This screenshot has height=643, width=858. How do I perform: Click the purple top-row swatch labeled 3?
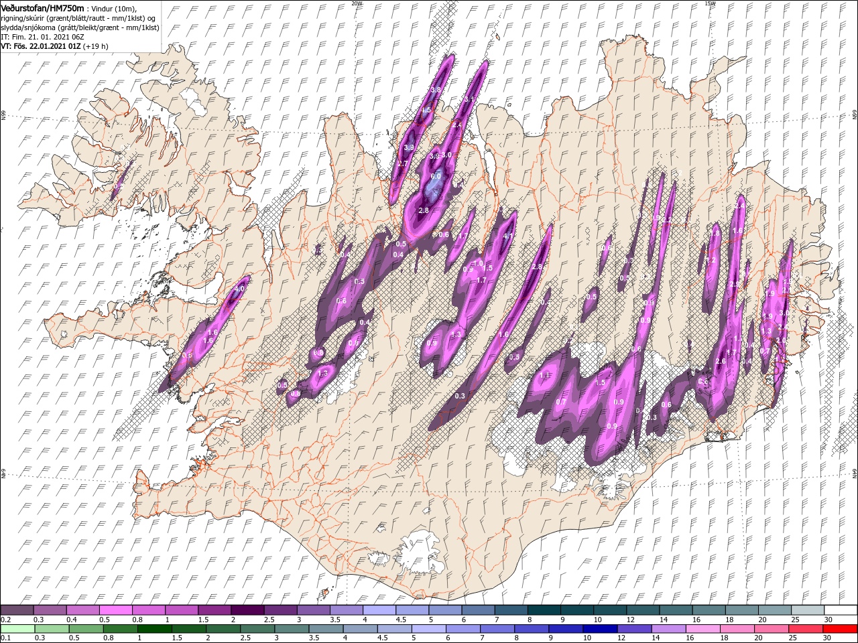click(314, 610)
